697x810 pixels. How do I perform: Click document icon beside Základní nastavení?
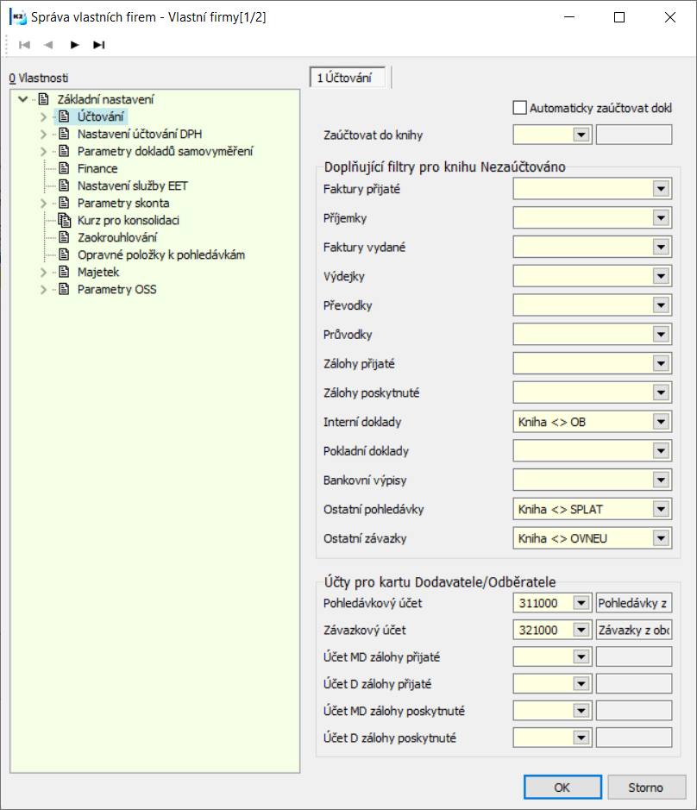(x=44, y=99)
